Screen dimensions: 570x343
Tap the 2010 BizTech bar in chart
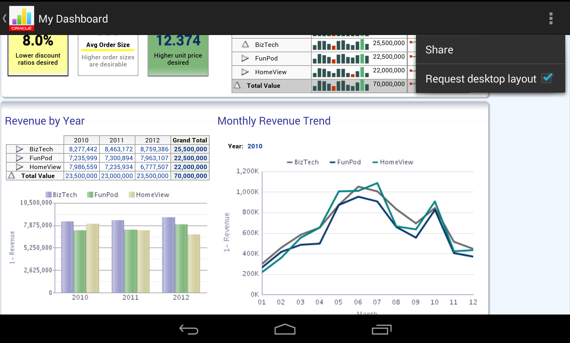pos(67,257)
